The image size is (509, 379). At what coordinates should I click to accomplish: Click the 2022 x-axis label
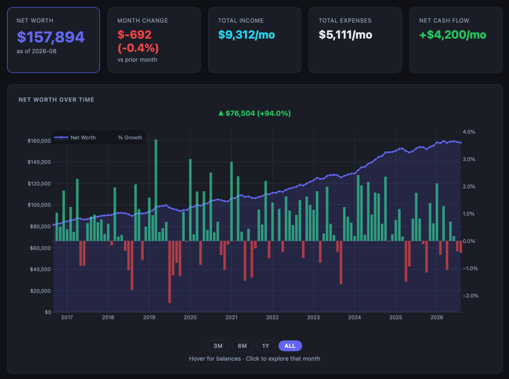(272, 317)
